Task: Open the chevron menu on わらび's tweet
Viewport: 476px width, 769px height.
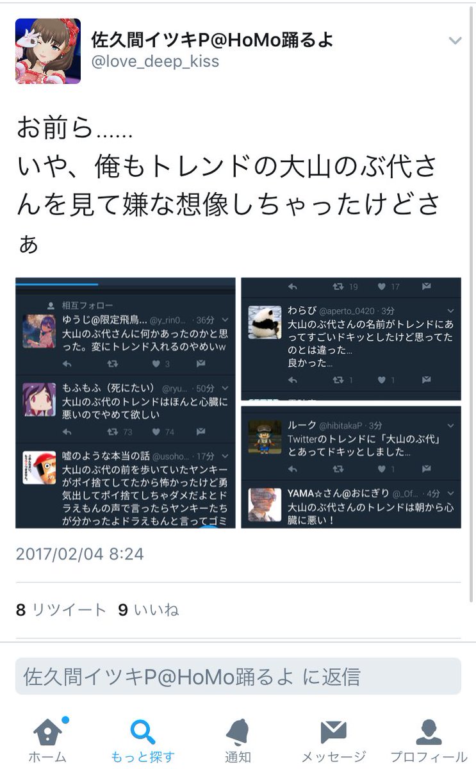Action: click(451, 311)
